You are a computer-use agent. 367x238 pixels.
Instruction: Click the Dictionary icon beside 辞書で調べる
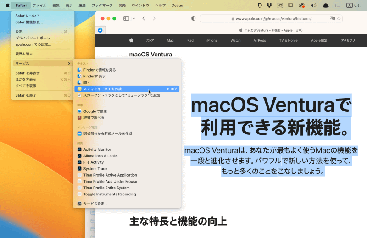79,117
